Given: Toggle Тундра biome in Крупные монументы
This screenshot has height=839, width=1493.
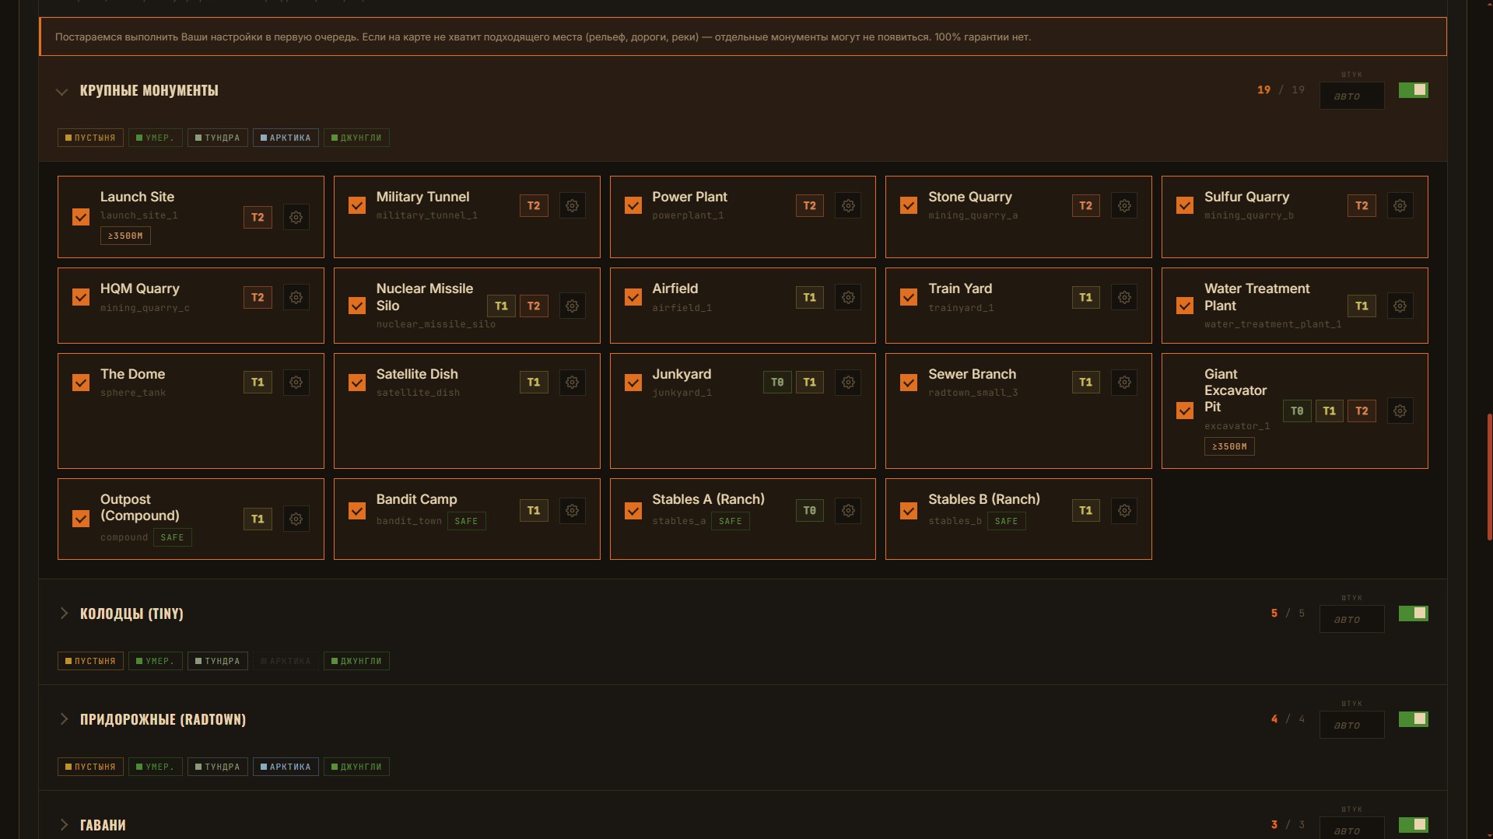Looking at the screenshot, I should pos(218,138).
